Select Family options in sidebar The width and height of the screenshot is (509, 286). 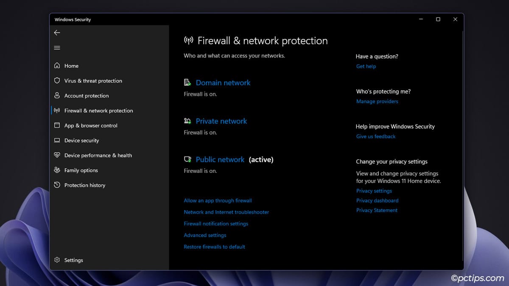coord(81,170)
